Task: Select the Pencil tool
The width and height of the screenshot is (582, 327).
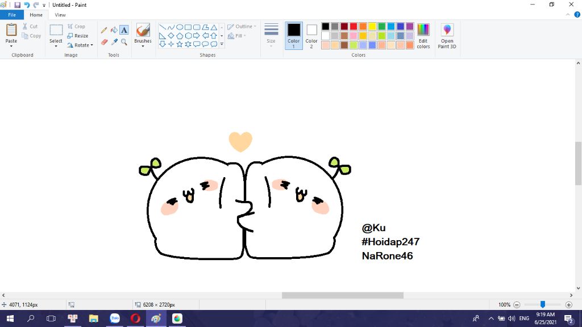Action: 104,30
